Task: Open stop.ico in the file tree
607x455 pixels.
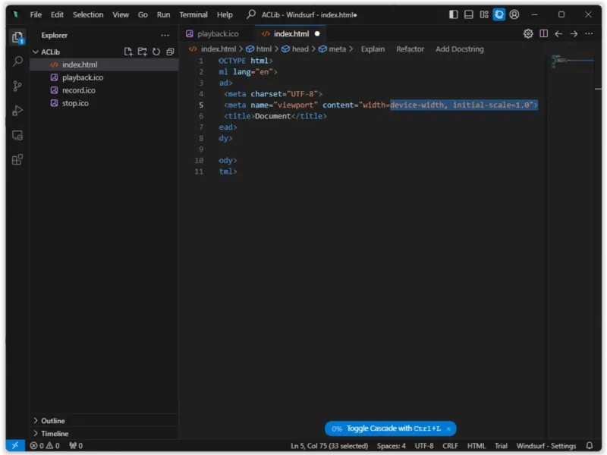Action: point(104,103)
